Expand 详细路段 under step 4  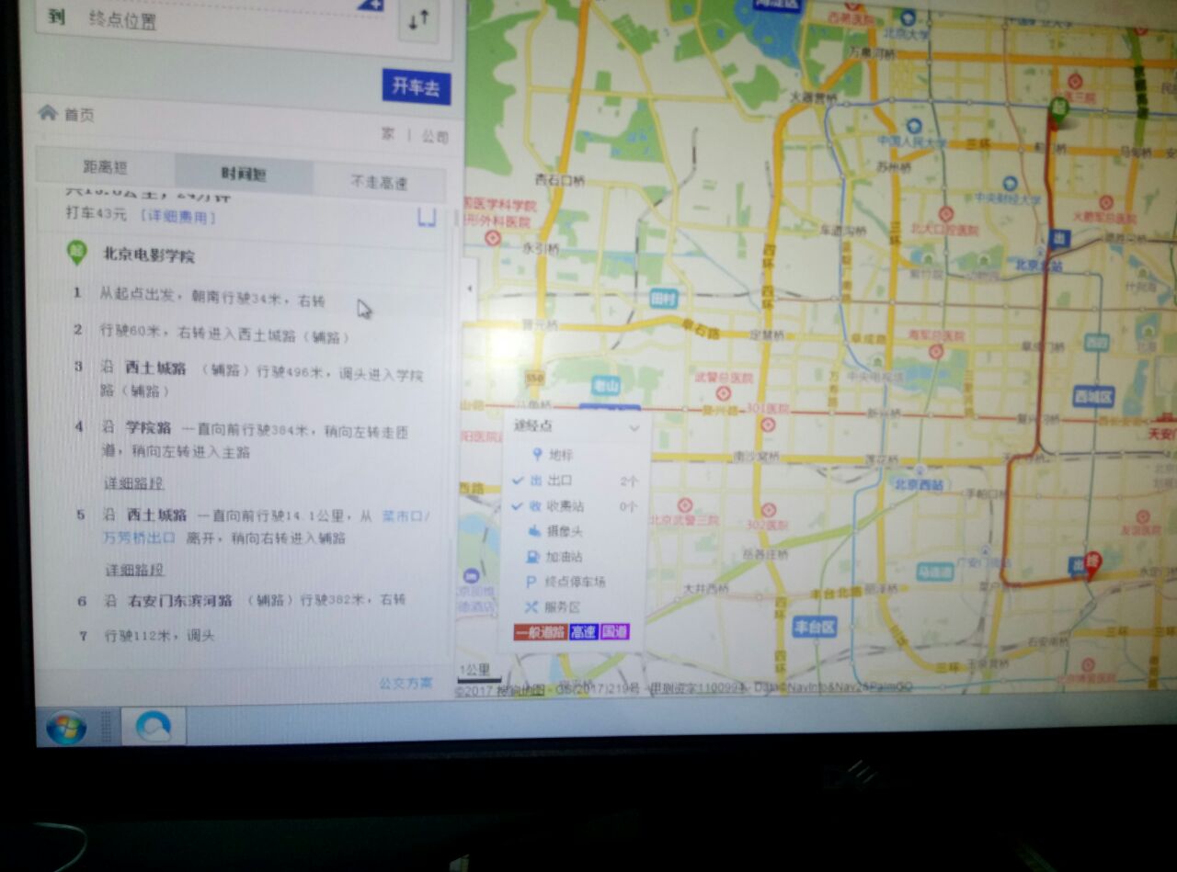(x=133, y=482)
